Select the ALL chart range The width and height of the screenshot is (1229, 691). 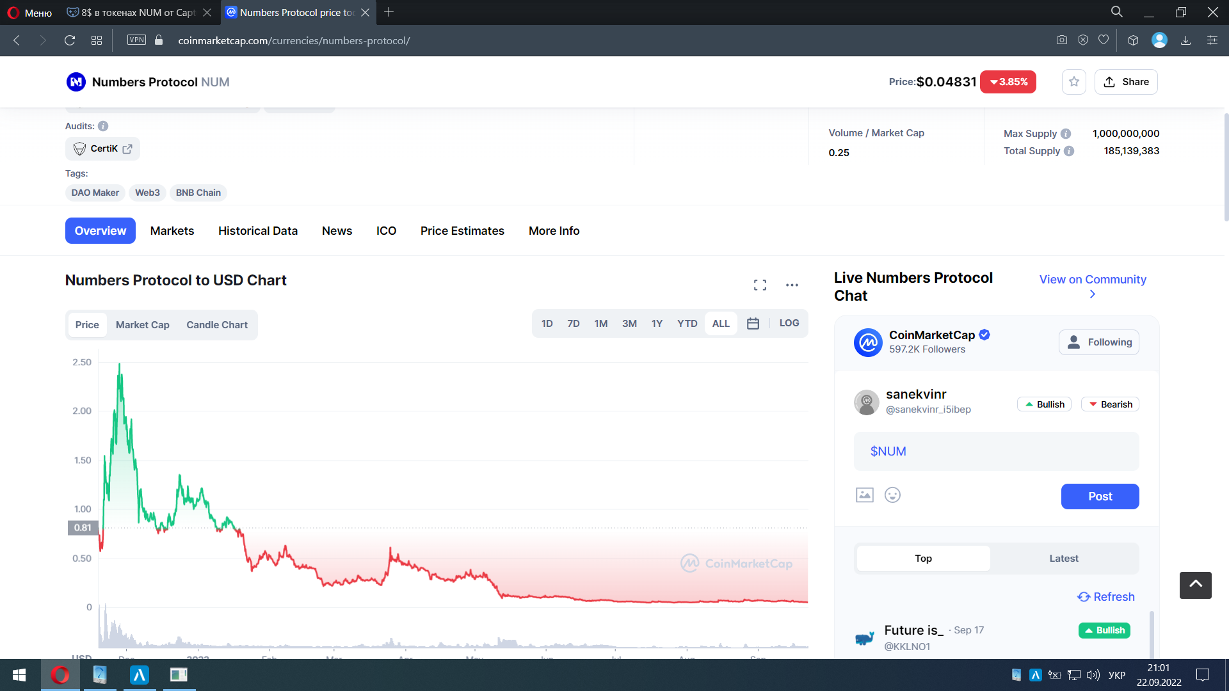coord(721,324)
